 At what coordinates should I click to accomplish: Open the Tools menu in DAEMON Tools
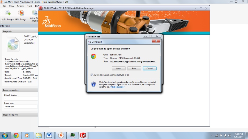(x=29, y=6)
